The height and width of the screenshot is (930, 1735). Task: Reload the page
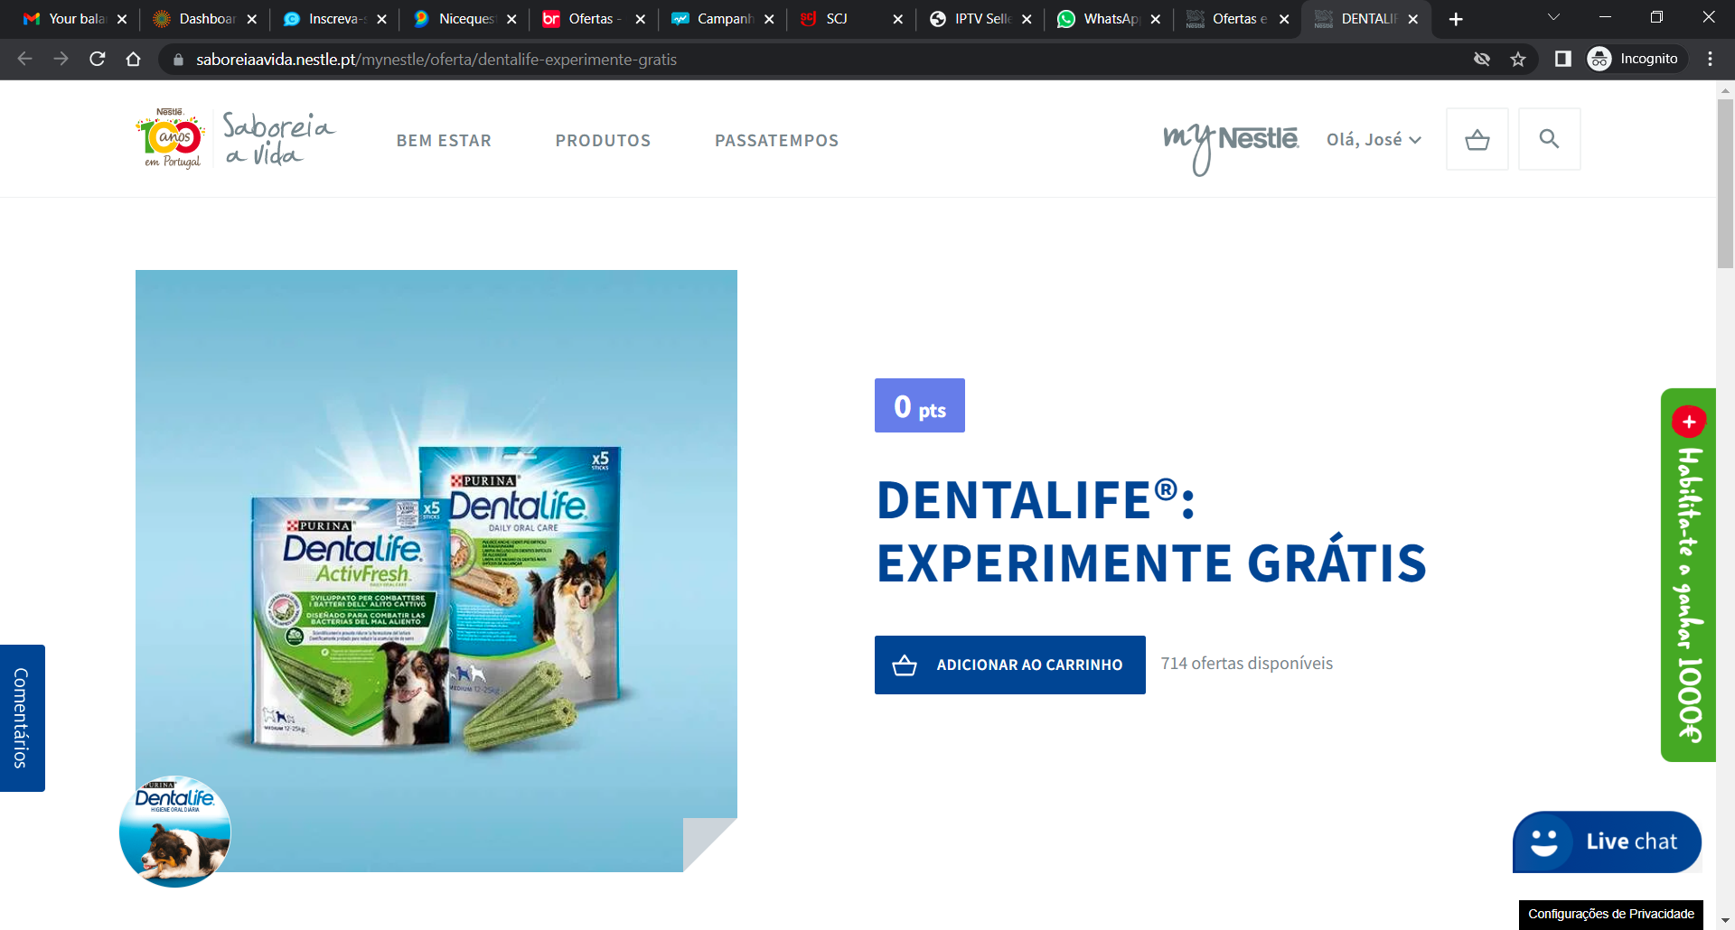click(98, 60)
